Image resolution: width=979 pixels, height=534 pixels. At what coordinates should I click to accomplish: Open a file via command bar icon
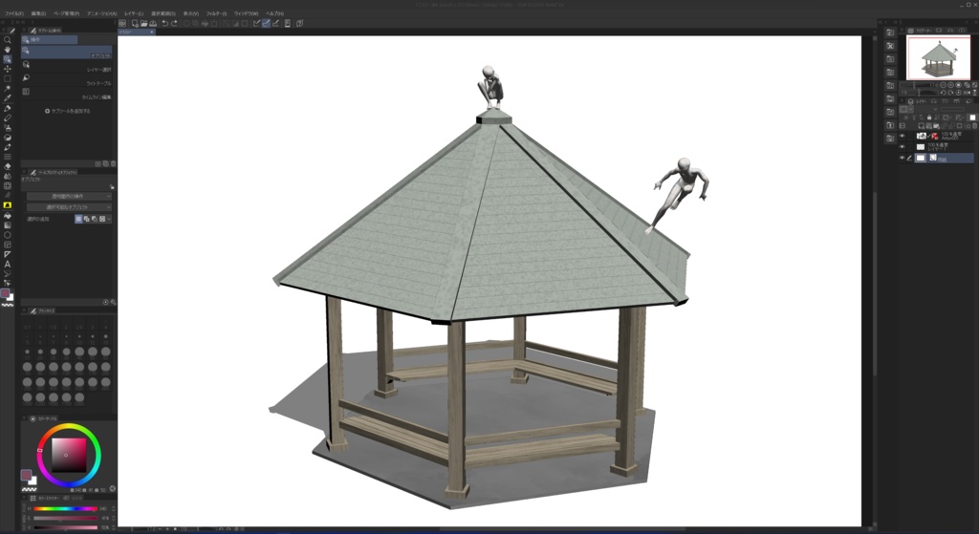point(143,24)
